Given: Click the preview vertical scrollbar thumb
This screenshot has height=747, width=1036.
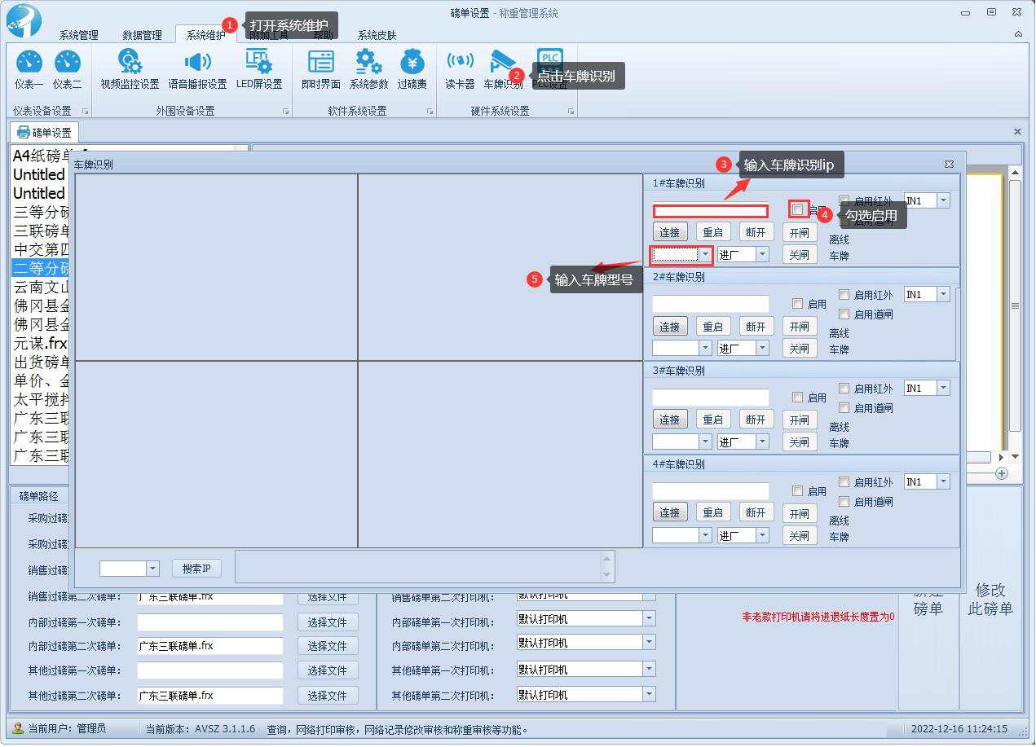Looking at the screenshot, I should 1015,305.
